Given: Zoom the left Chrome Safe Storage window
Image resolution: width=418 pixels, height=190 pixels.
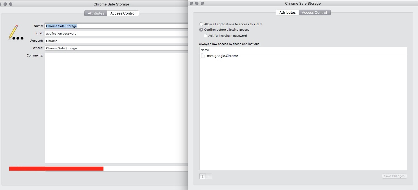Looking at the screenshot, I should [11, 4].
